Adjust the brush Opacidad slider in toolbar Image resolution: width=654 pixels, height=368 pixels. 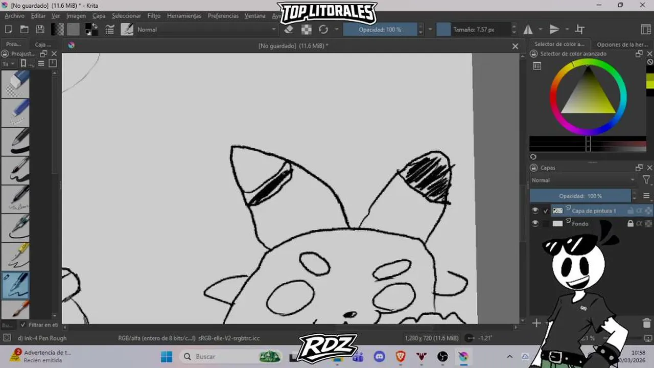point(380,30)
